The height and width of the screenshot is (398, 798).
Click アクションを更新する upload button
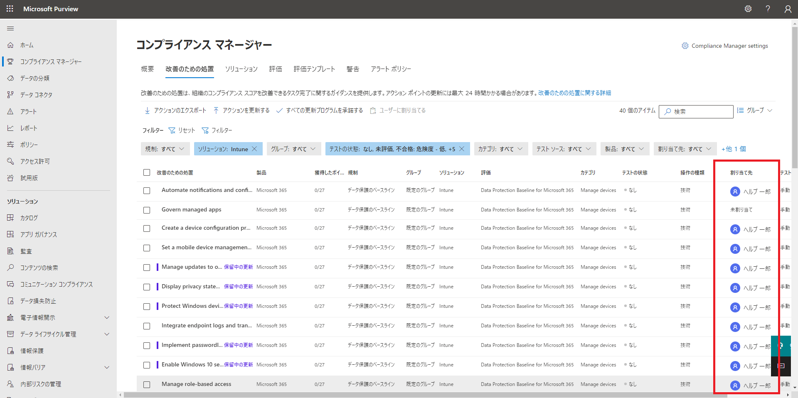pyautogui.click(x=241, y=111)
